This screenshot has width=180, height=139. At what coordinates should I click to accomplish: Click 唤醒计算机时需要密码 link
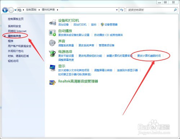click(x=120, y=56)
